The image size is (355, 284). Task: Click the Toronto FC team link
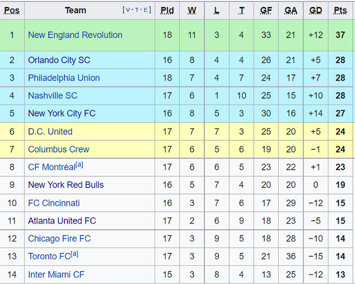(49, 257)
